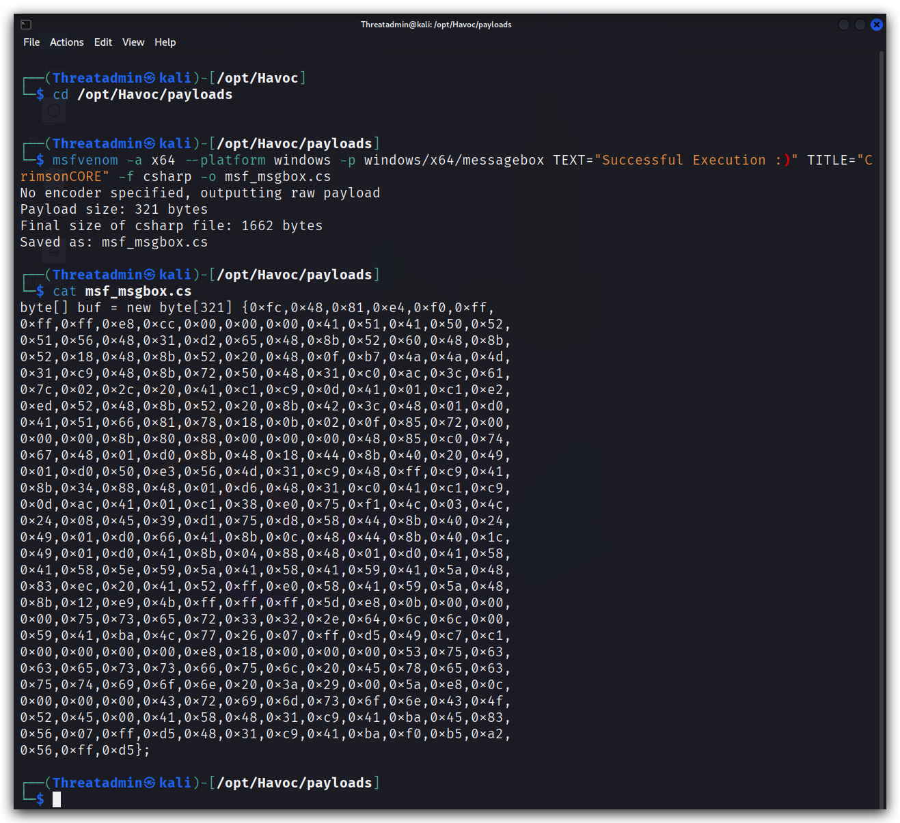The width and height of the screenshot is (900, 823).
Task: Click the "cat" command word
Action: coord(65,291)
